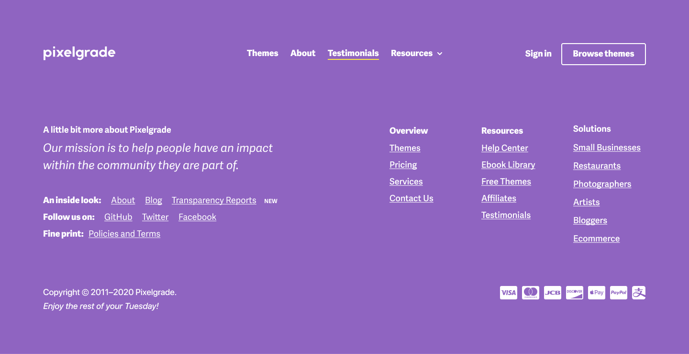Select the Apple Pay icon

pyautogui.click(x=596, y=292)
